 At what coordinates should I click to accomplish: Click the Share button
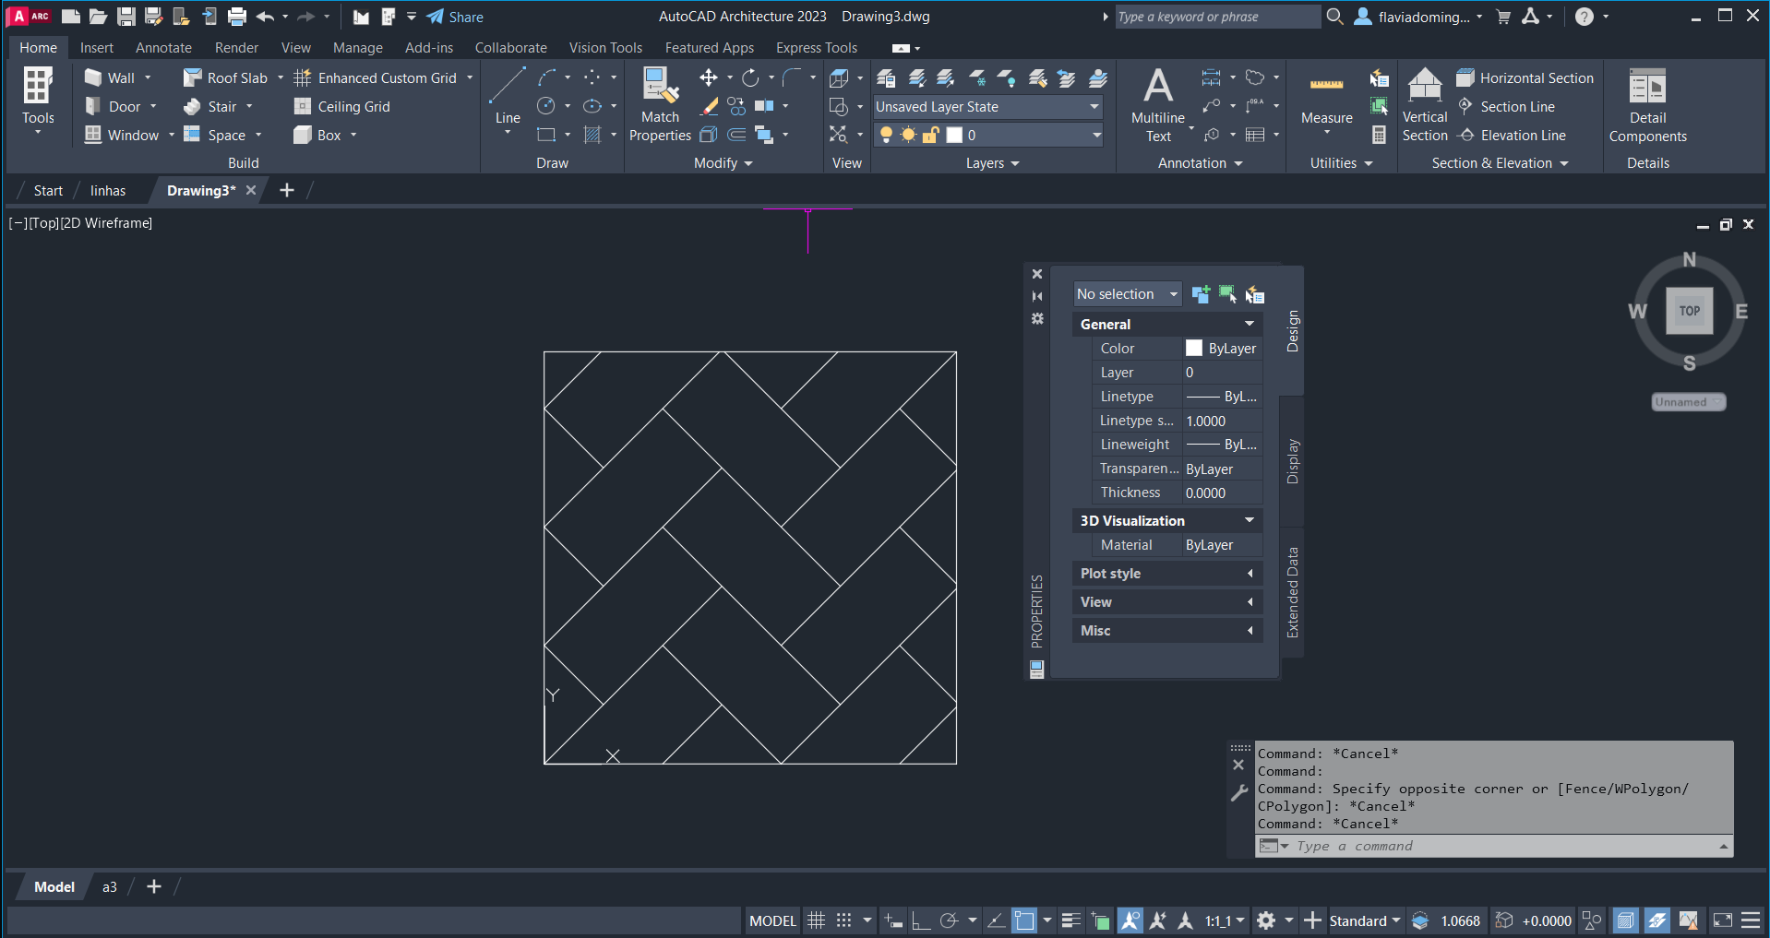456,17
